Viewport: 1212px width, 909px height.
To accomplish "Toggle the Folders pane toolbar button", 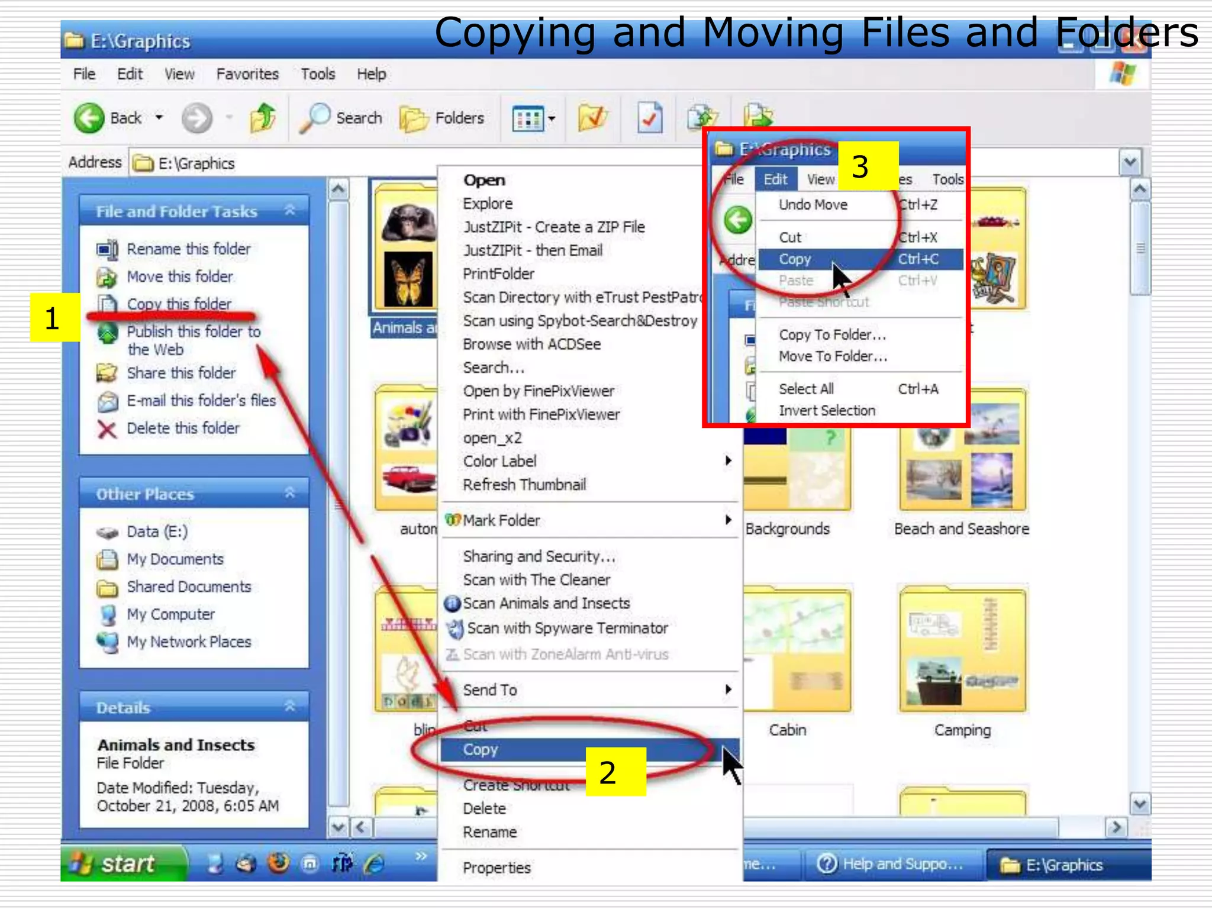I will [x=442, y=118].
